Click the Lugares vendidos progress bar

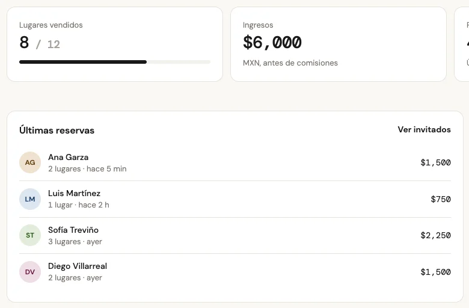pyautogui.click(x=115, y=62)
